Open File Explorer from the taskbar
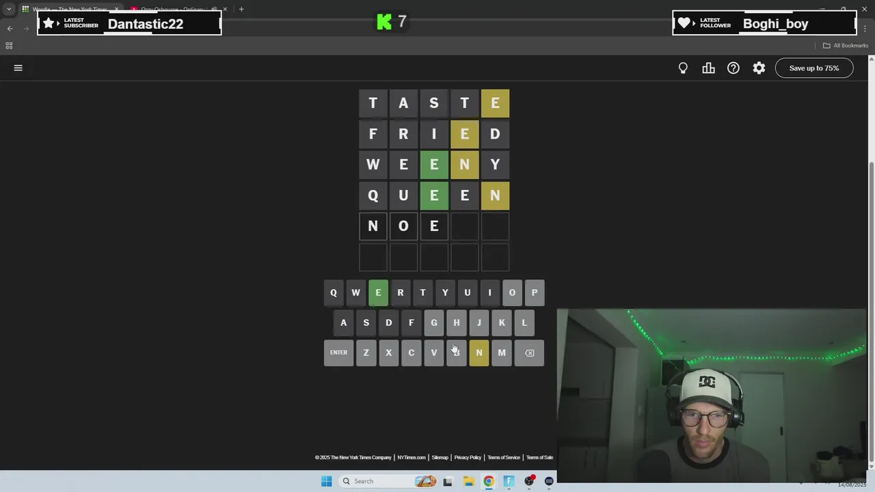The height and width of the screenshot is (492, 875). [468, 481]
